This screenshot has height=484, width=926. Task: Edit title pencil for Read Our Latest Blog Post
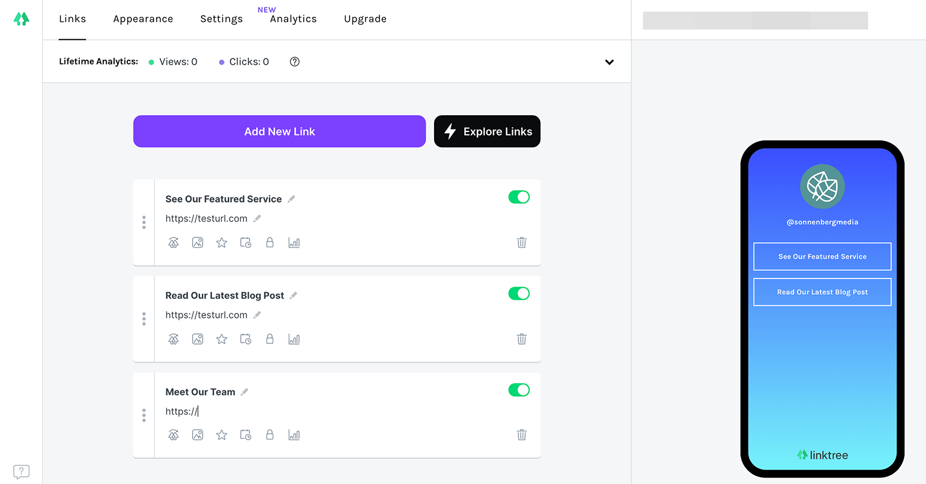point(293,295)
